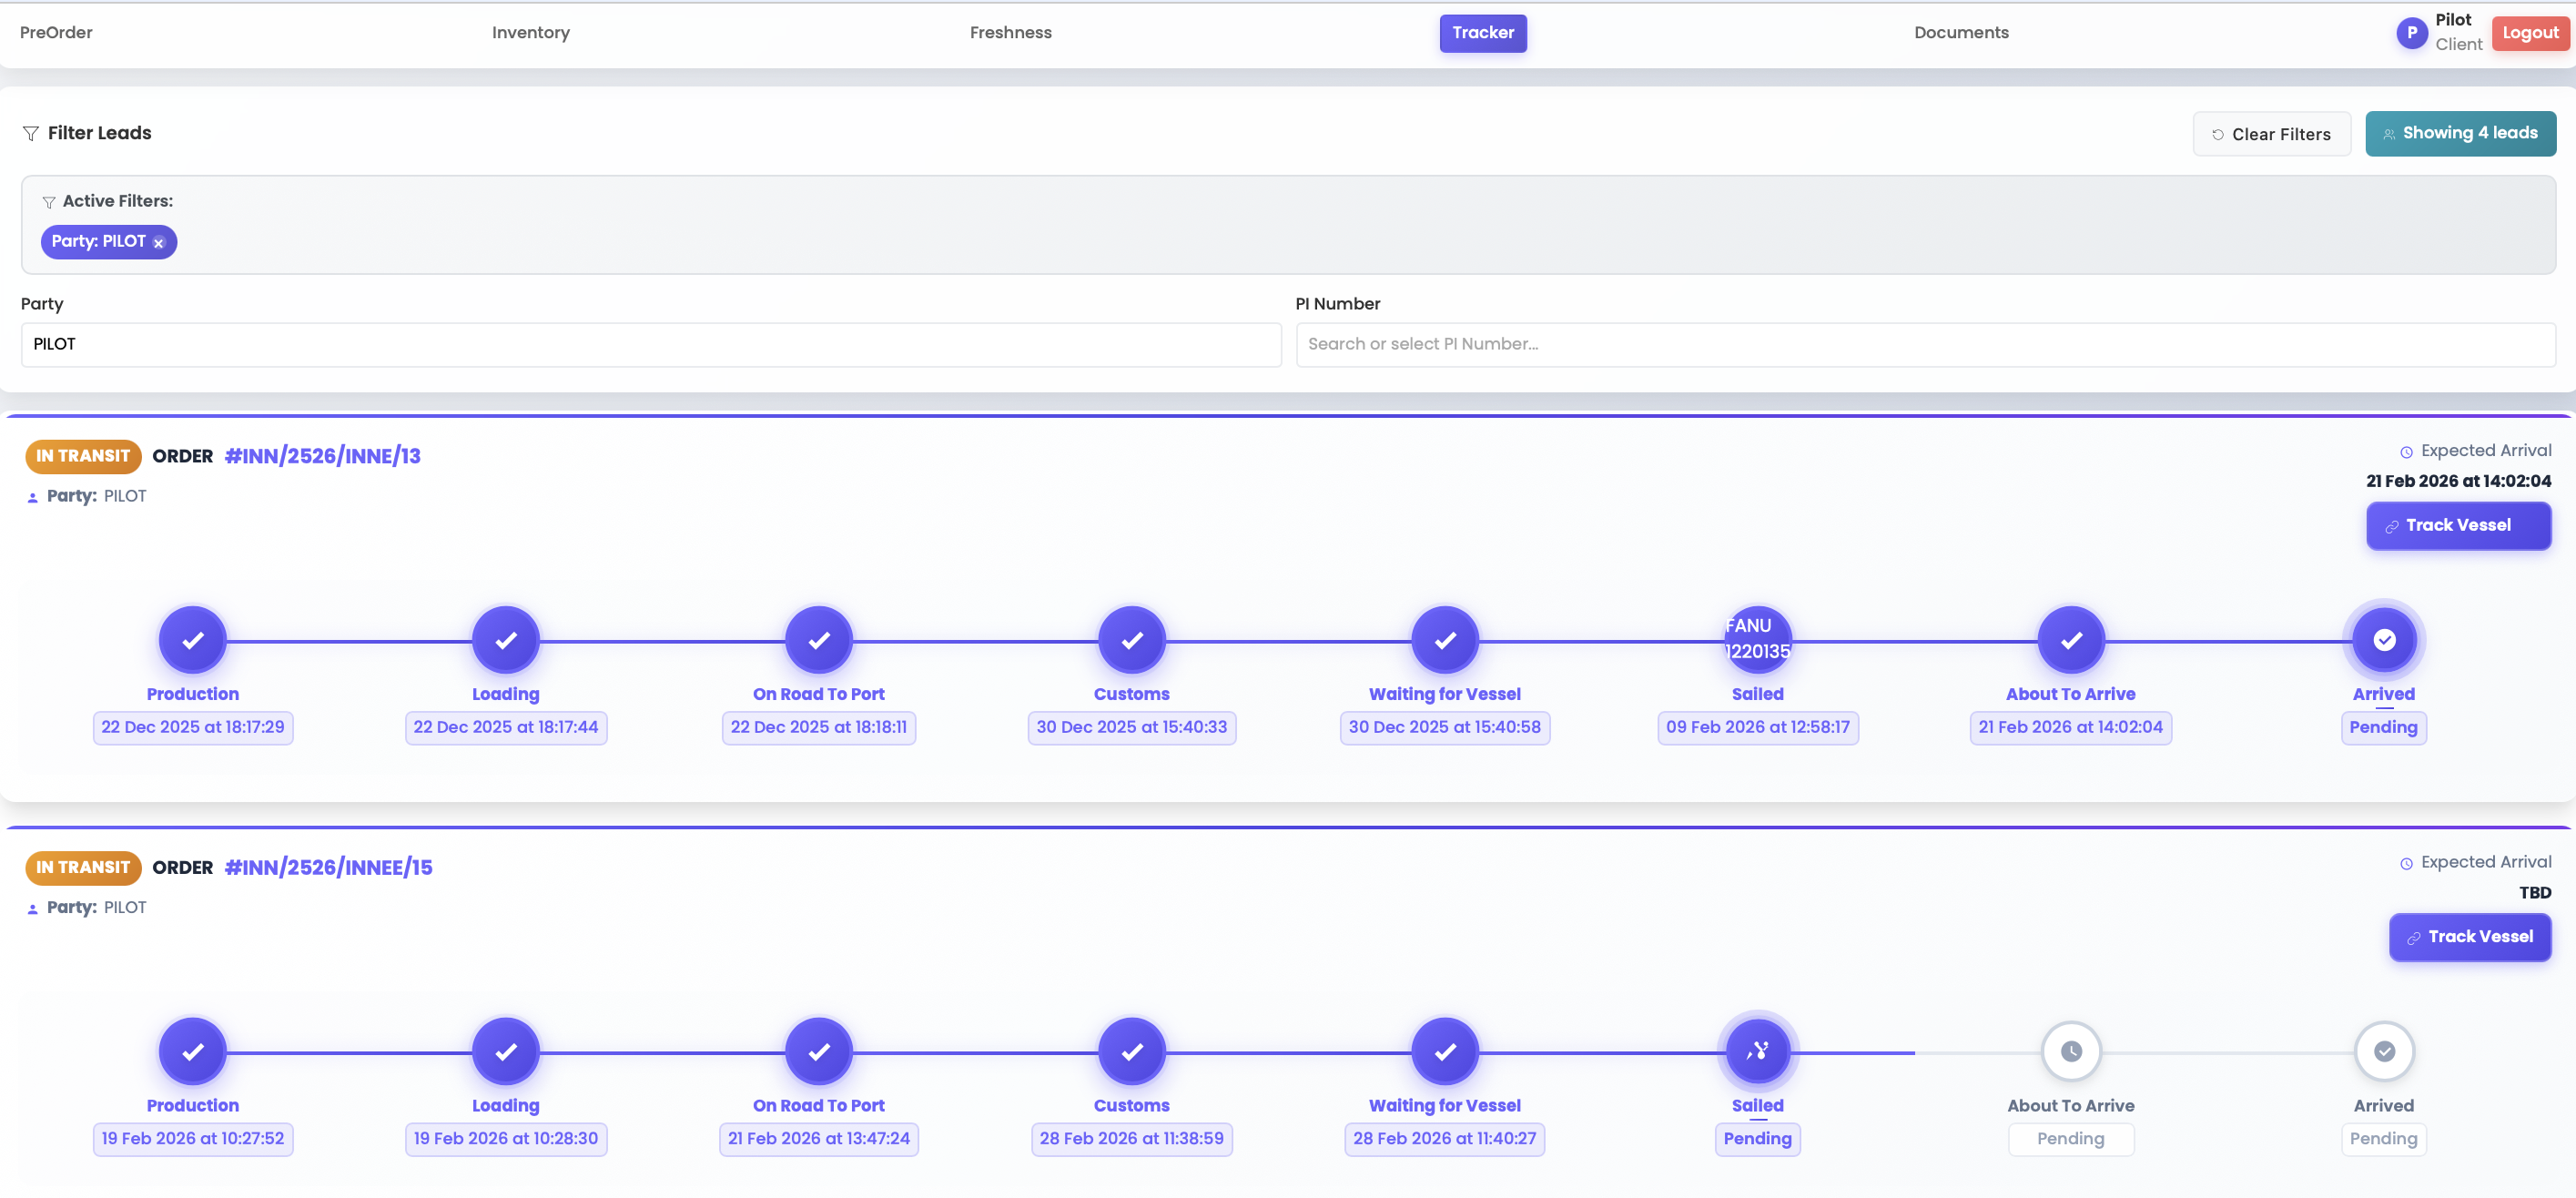Switch to the Inventory tab
The width and height of the screenshot is (2576, 1198).
530,33
